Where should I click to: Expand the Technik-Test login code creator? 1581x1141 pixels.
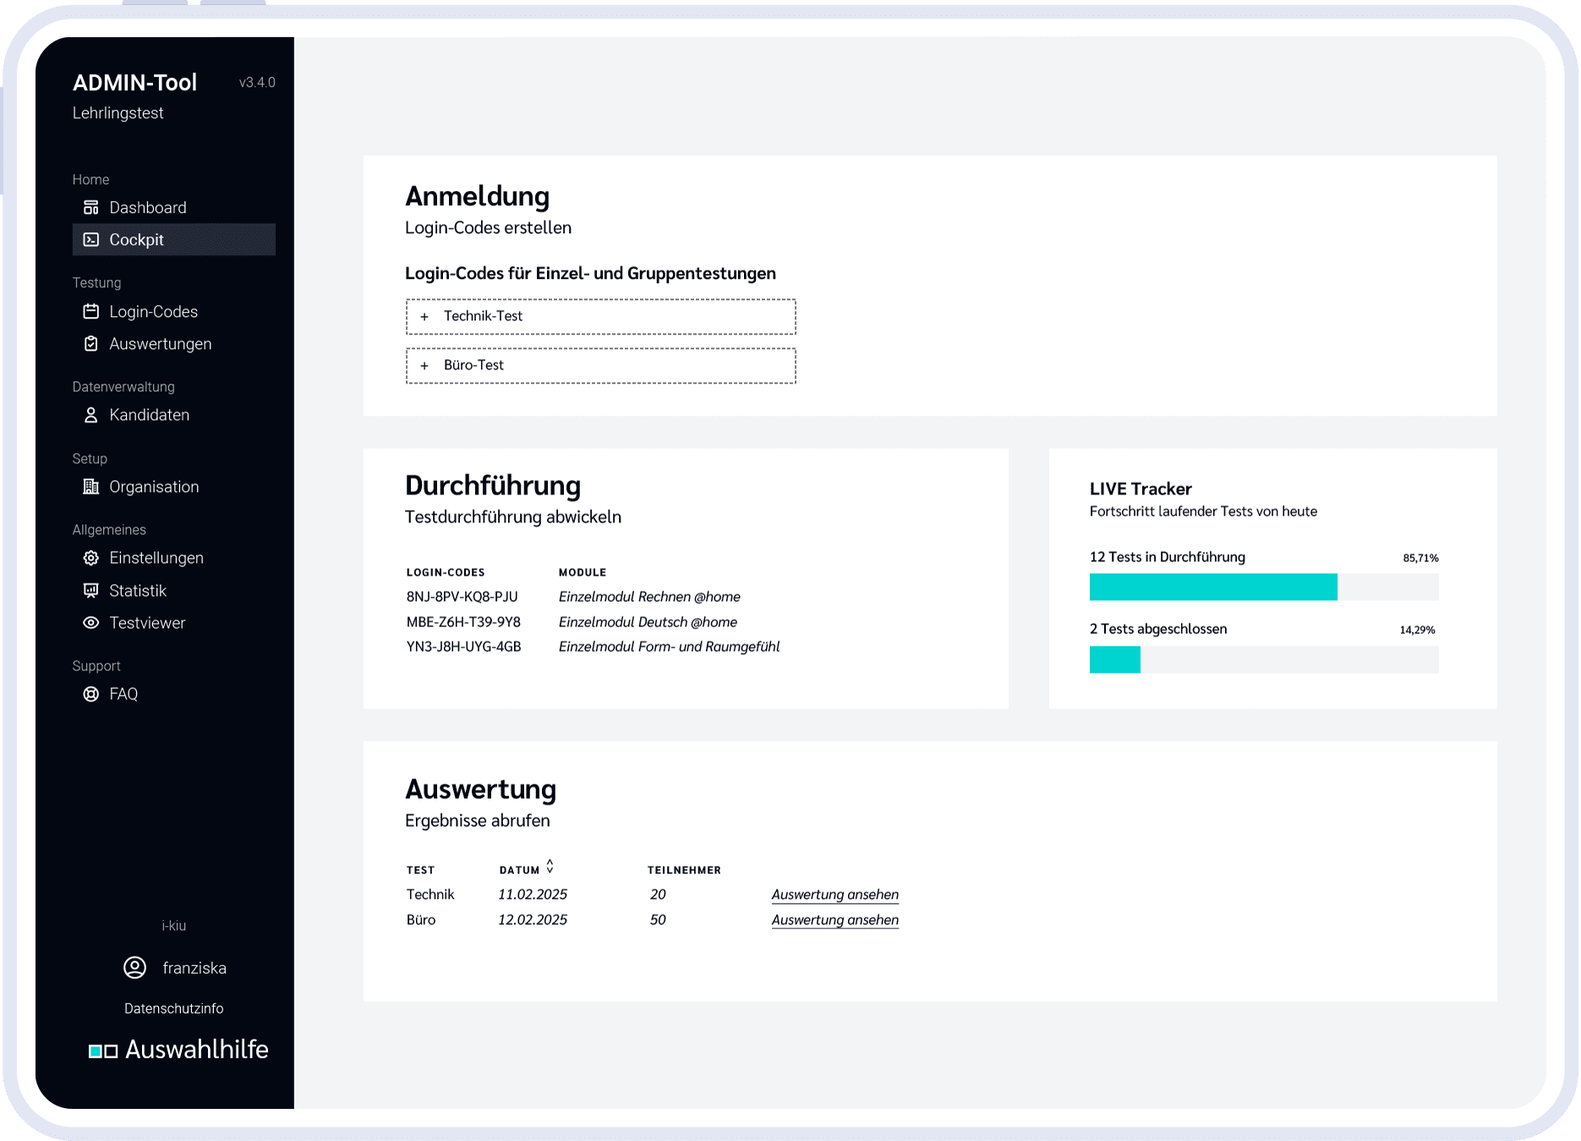600,316
